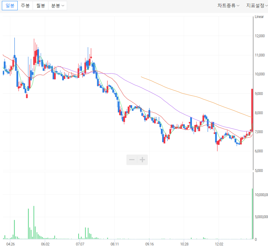This screenshot has width=268, height=247.
Task: Click the 8,000 price axis label
Action: (x=259, y=113)
